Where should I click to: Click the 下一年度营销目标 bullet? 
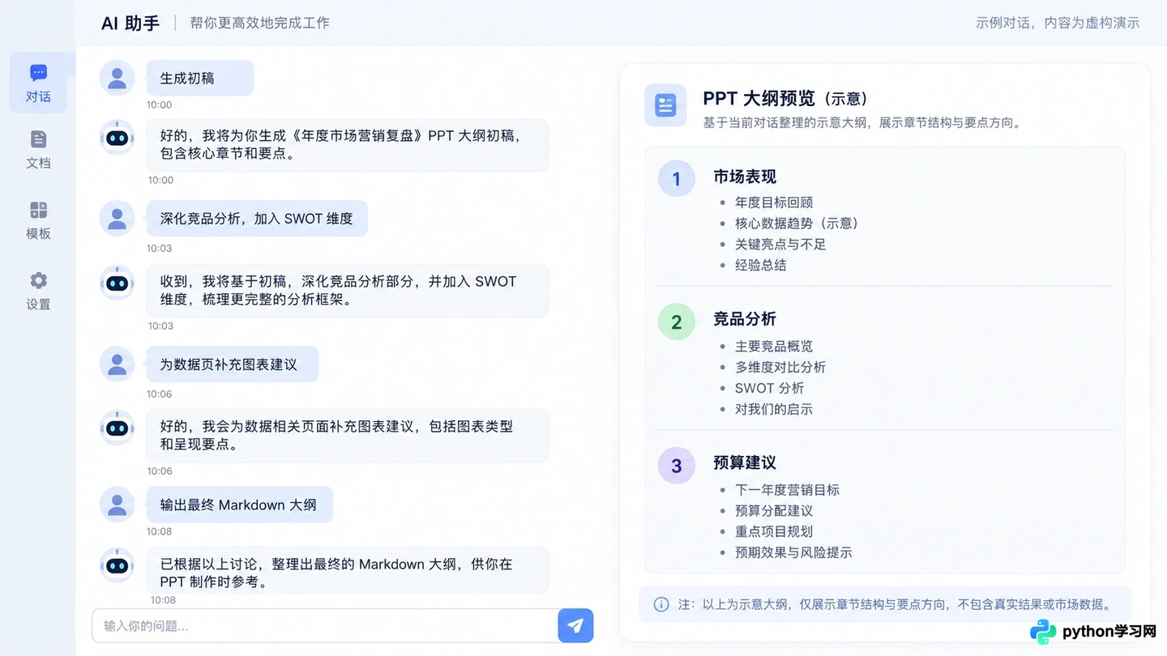point(787,490)
